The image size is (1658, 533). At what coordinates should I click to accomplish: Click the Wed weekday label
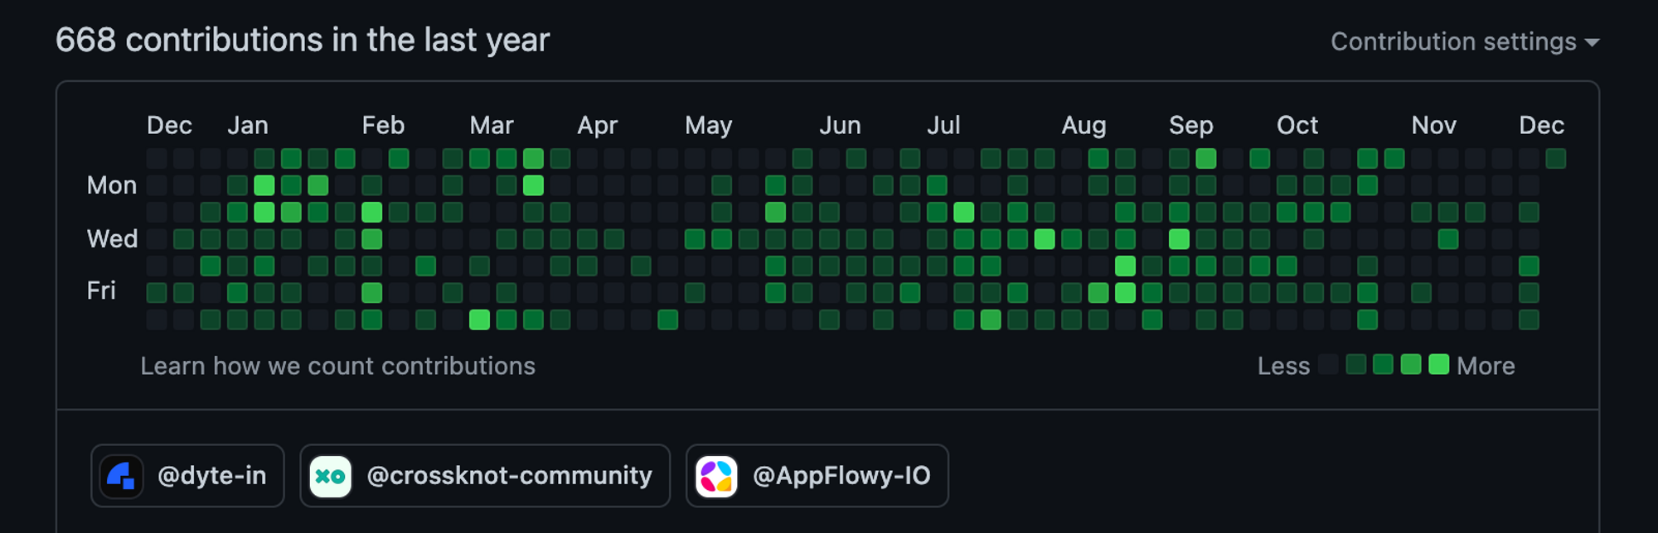pos(112,239)
